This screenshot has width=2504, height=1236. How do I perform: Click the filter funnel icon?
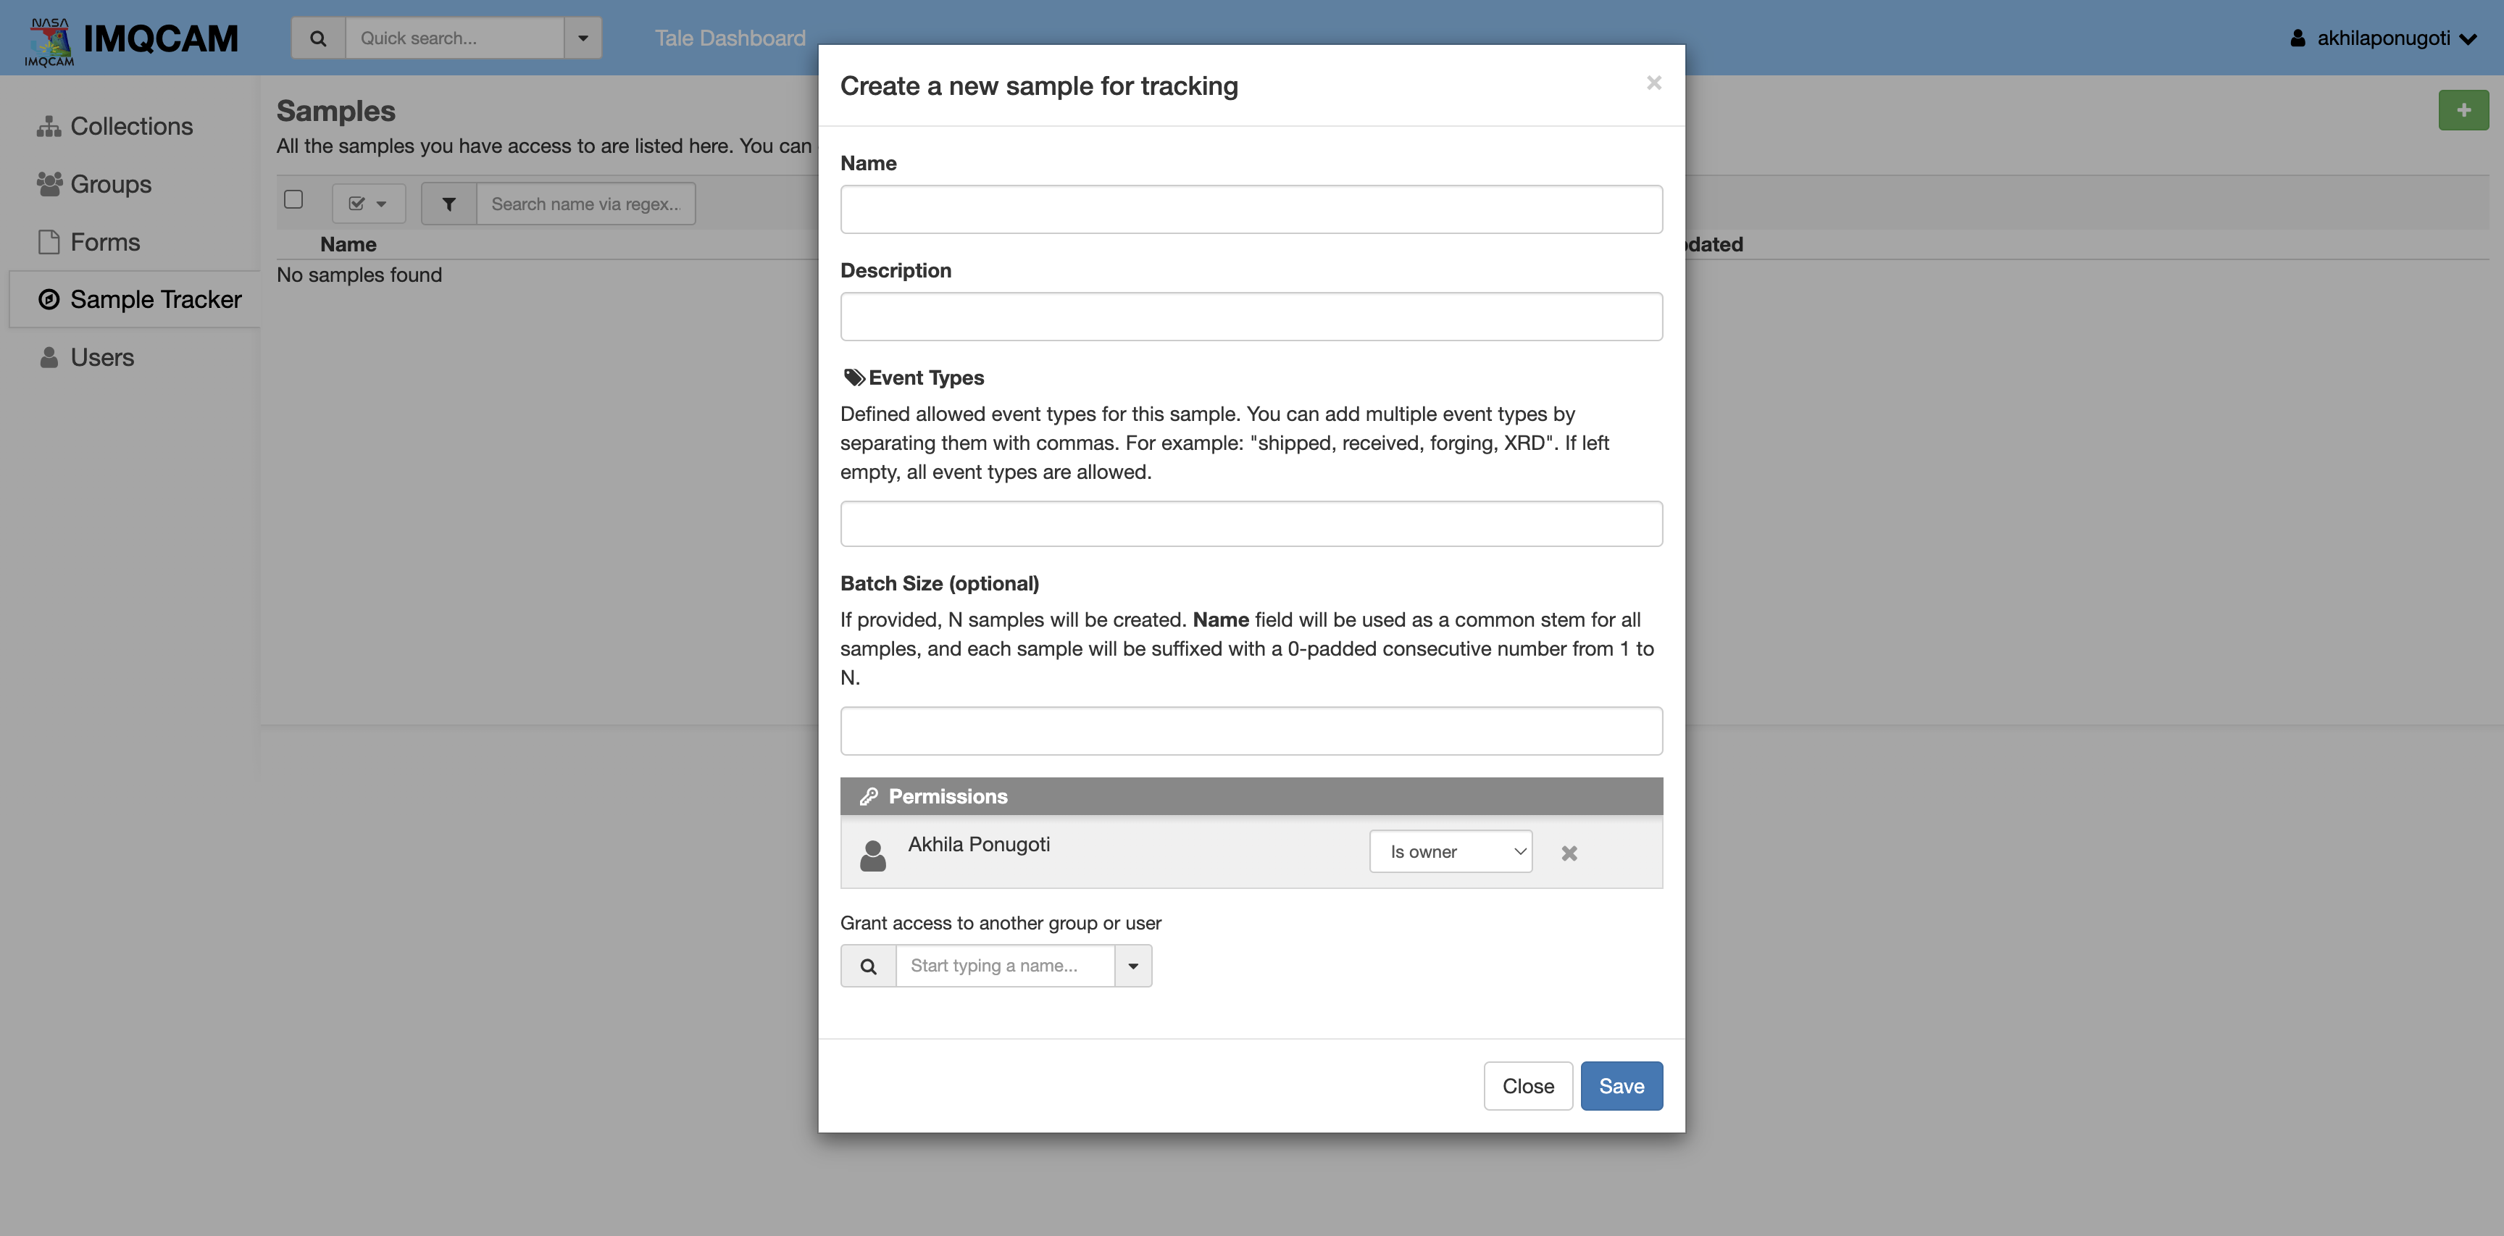click(x=449, y=204)
